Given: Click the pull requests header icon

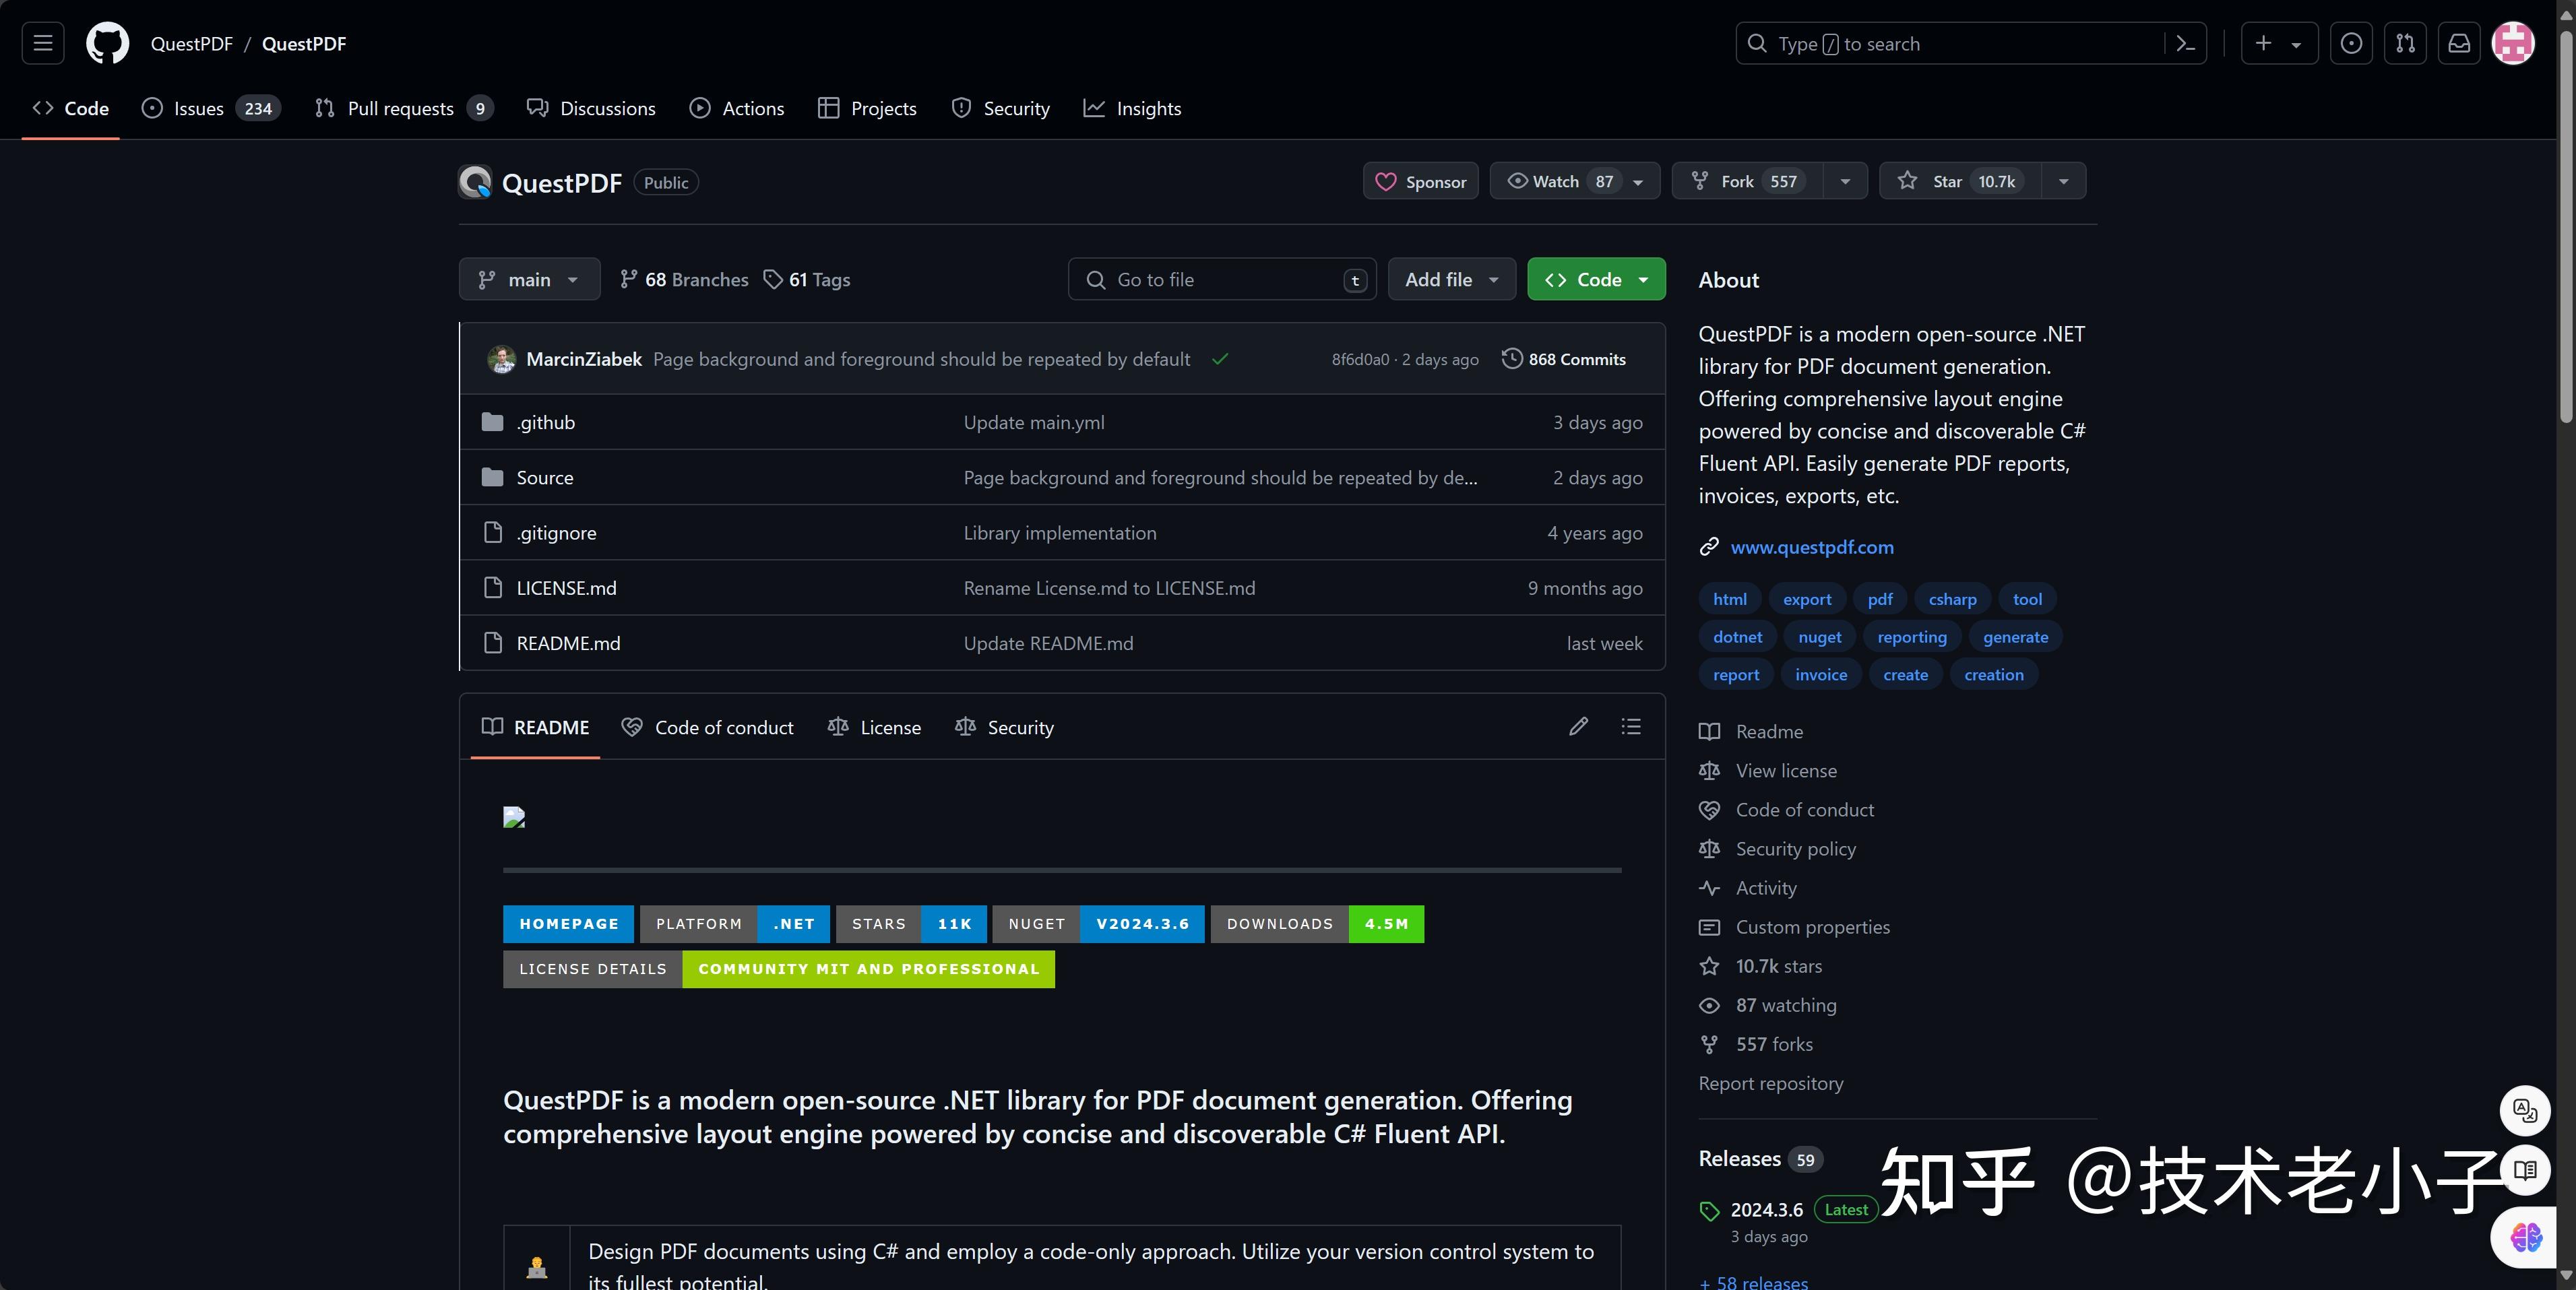Looking at the screenshot, I should [2405, 43].
